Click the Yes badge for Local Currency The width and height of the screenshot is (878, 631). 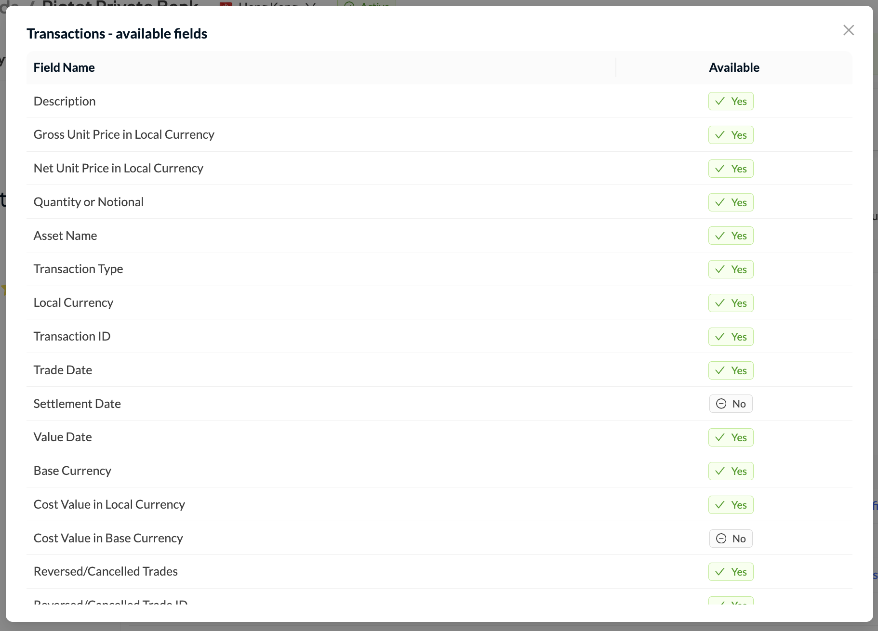pyautogui.click(x=731, y=303)
